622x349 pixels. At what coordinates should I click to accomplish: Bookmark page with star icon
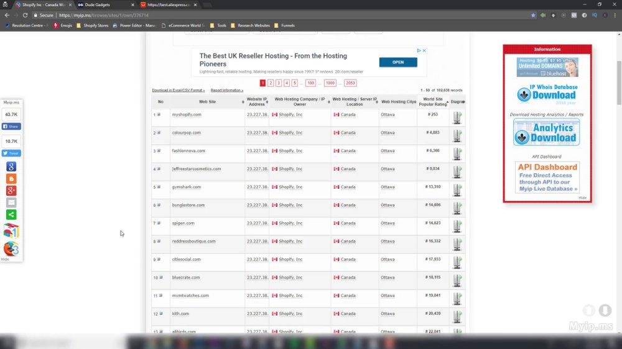tap(533, 15)
